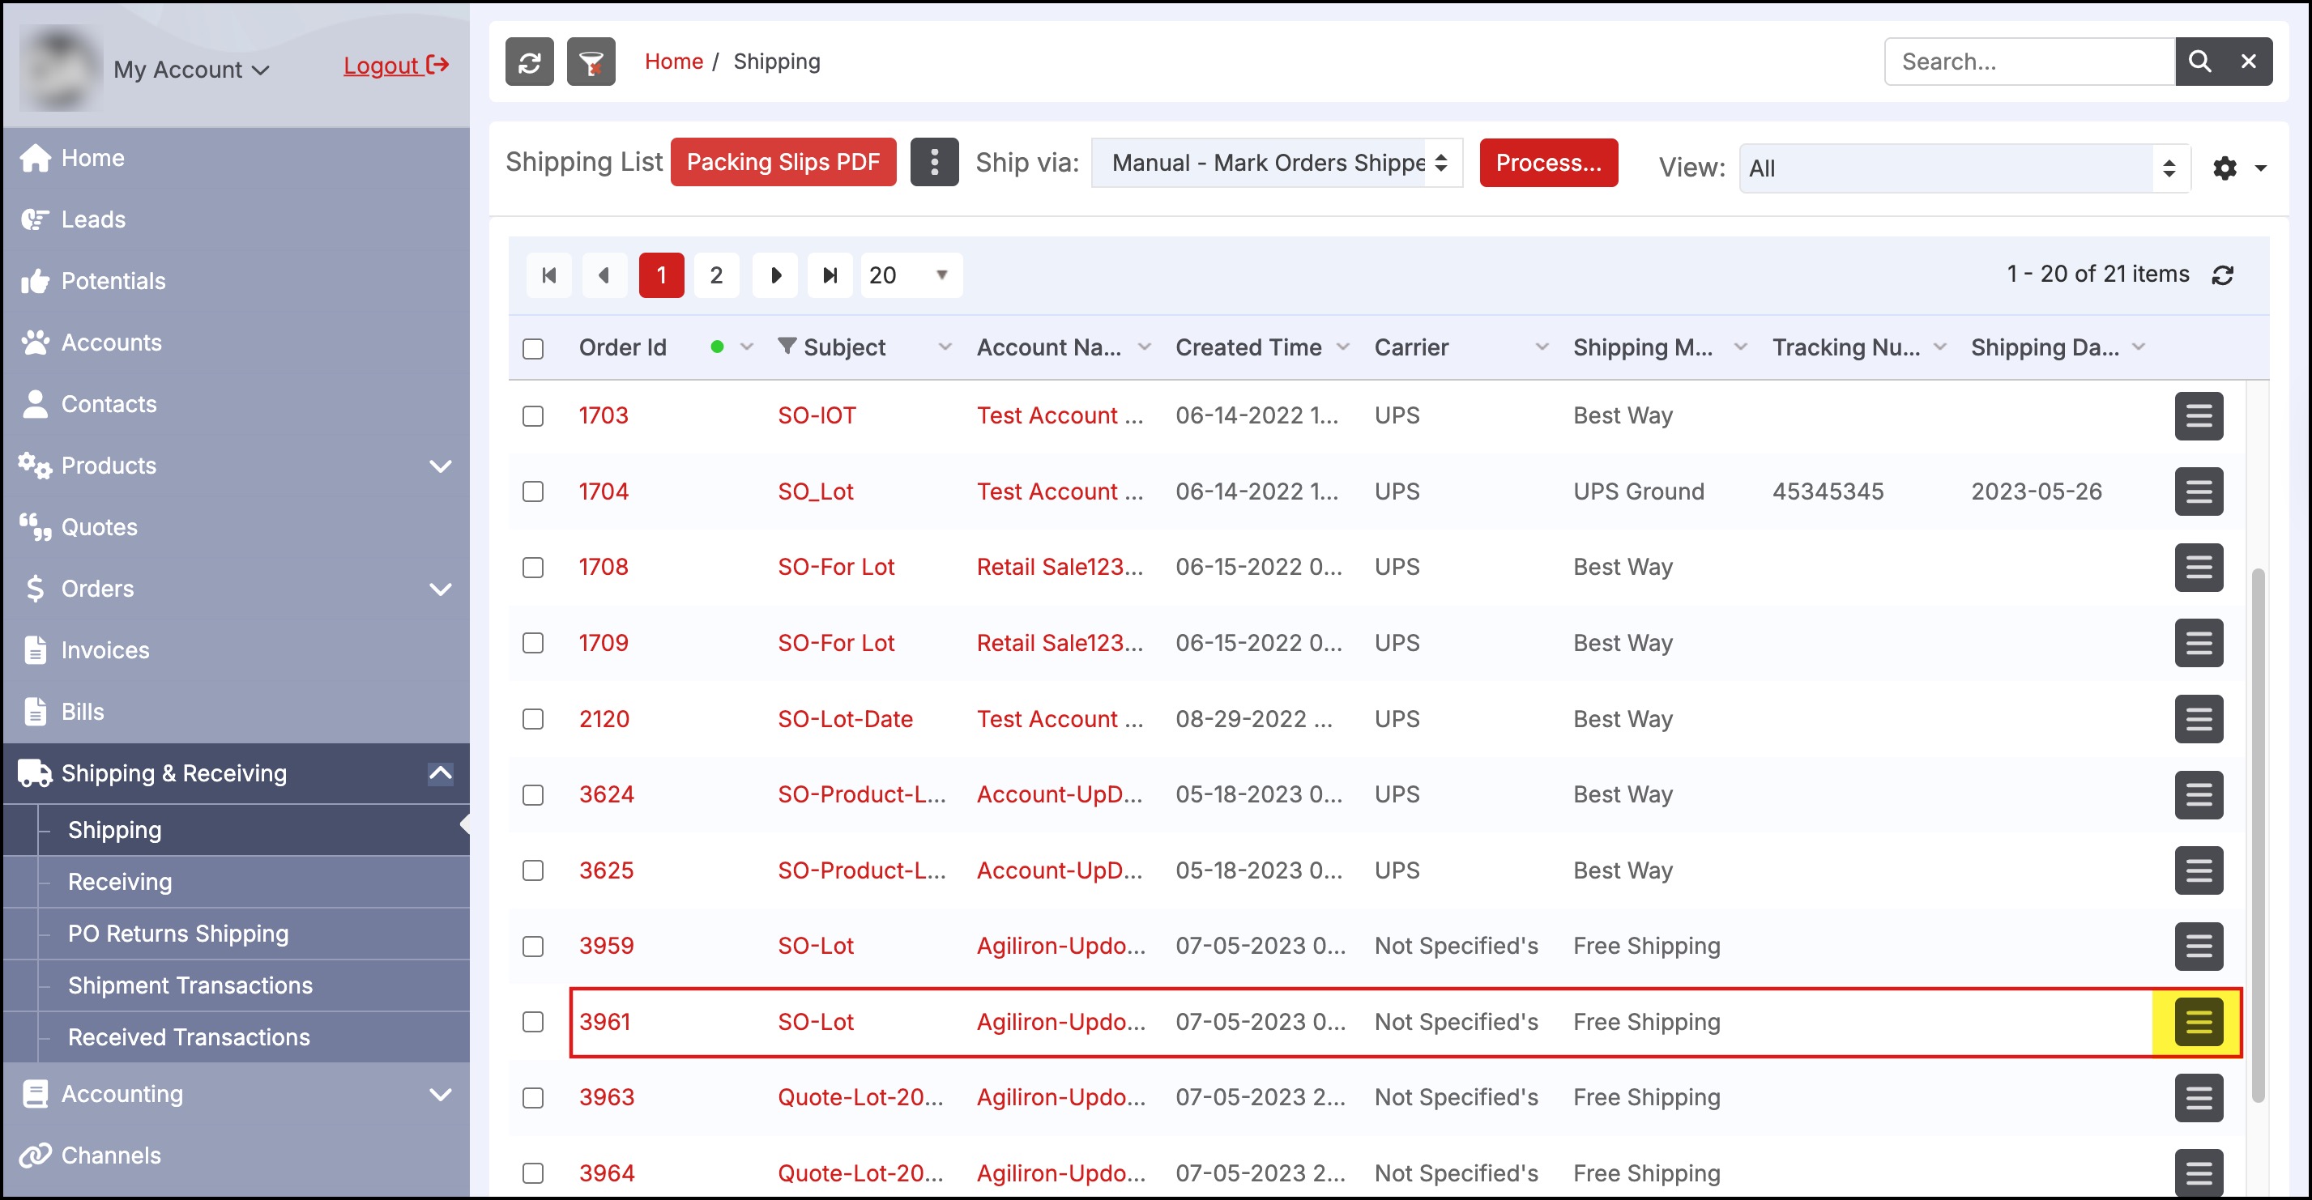
Task: Check the box for order 1709
Action: pos(533,643)
